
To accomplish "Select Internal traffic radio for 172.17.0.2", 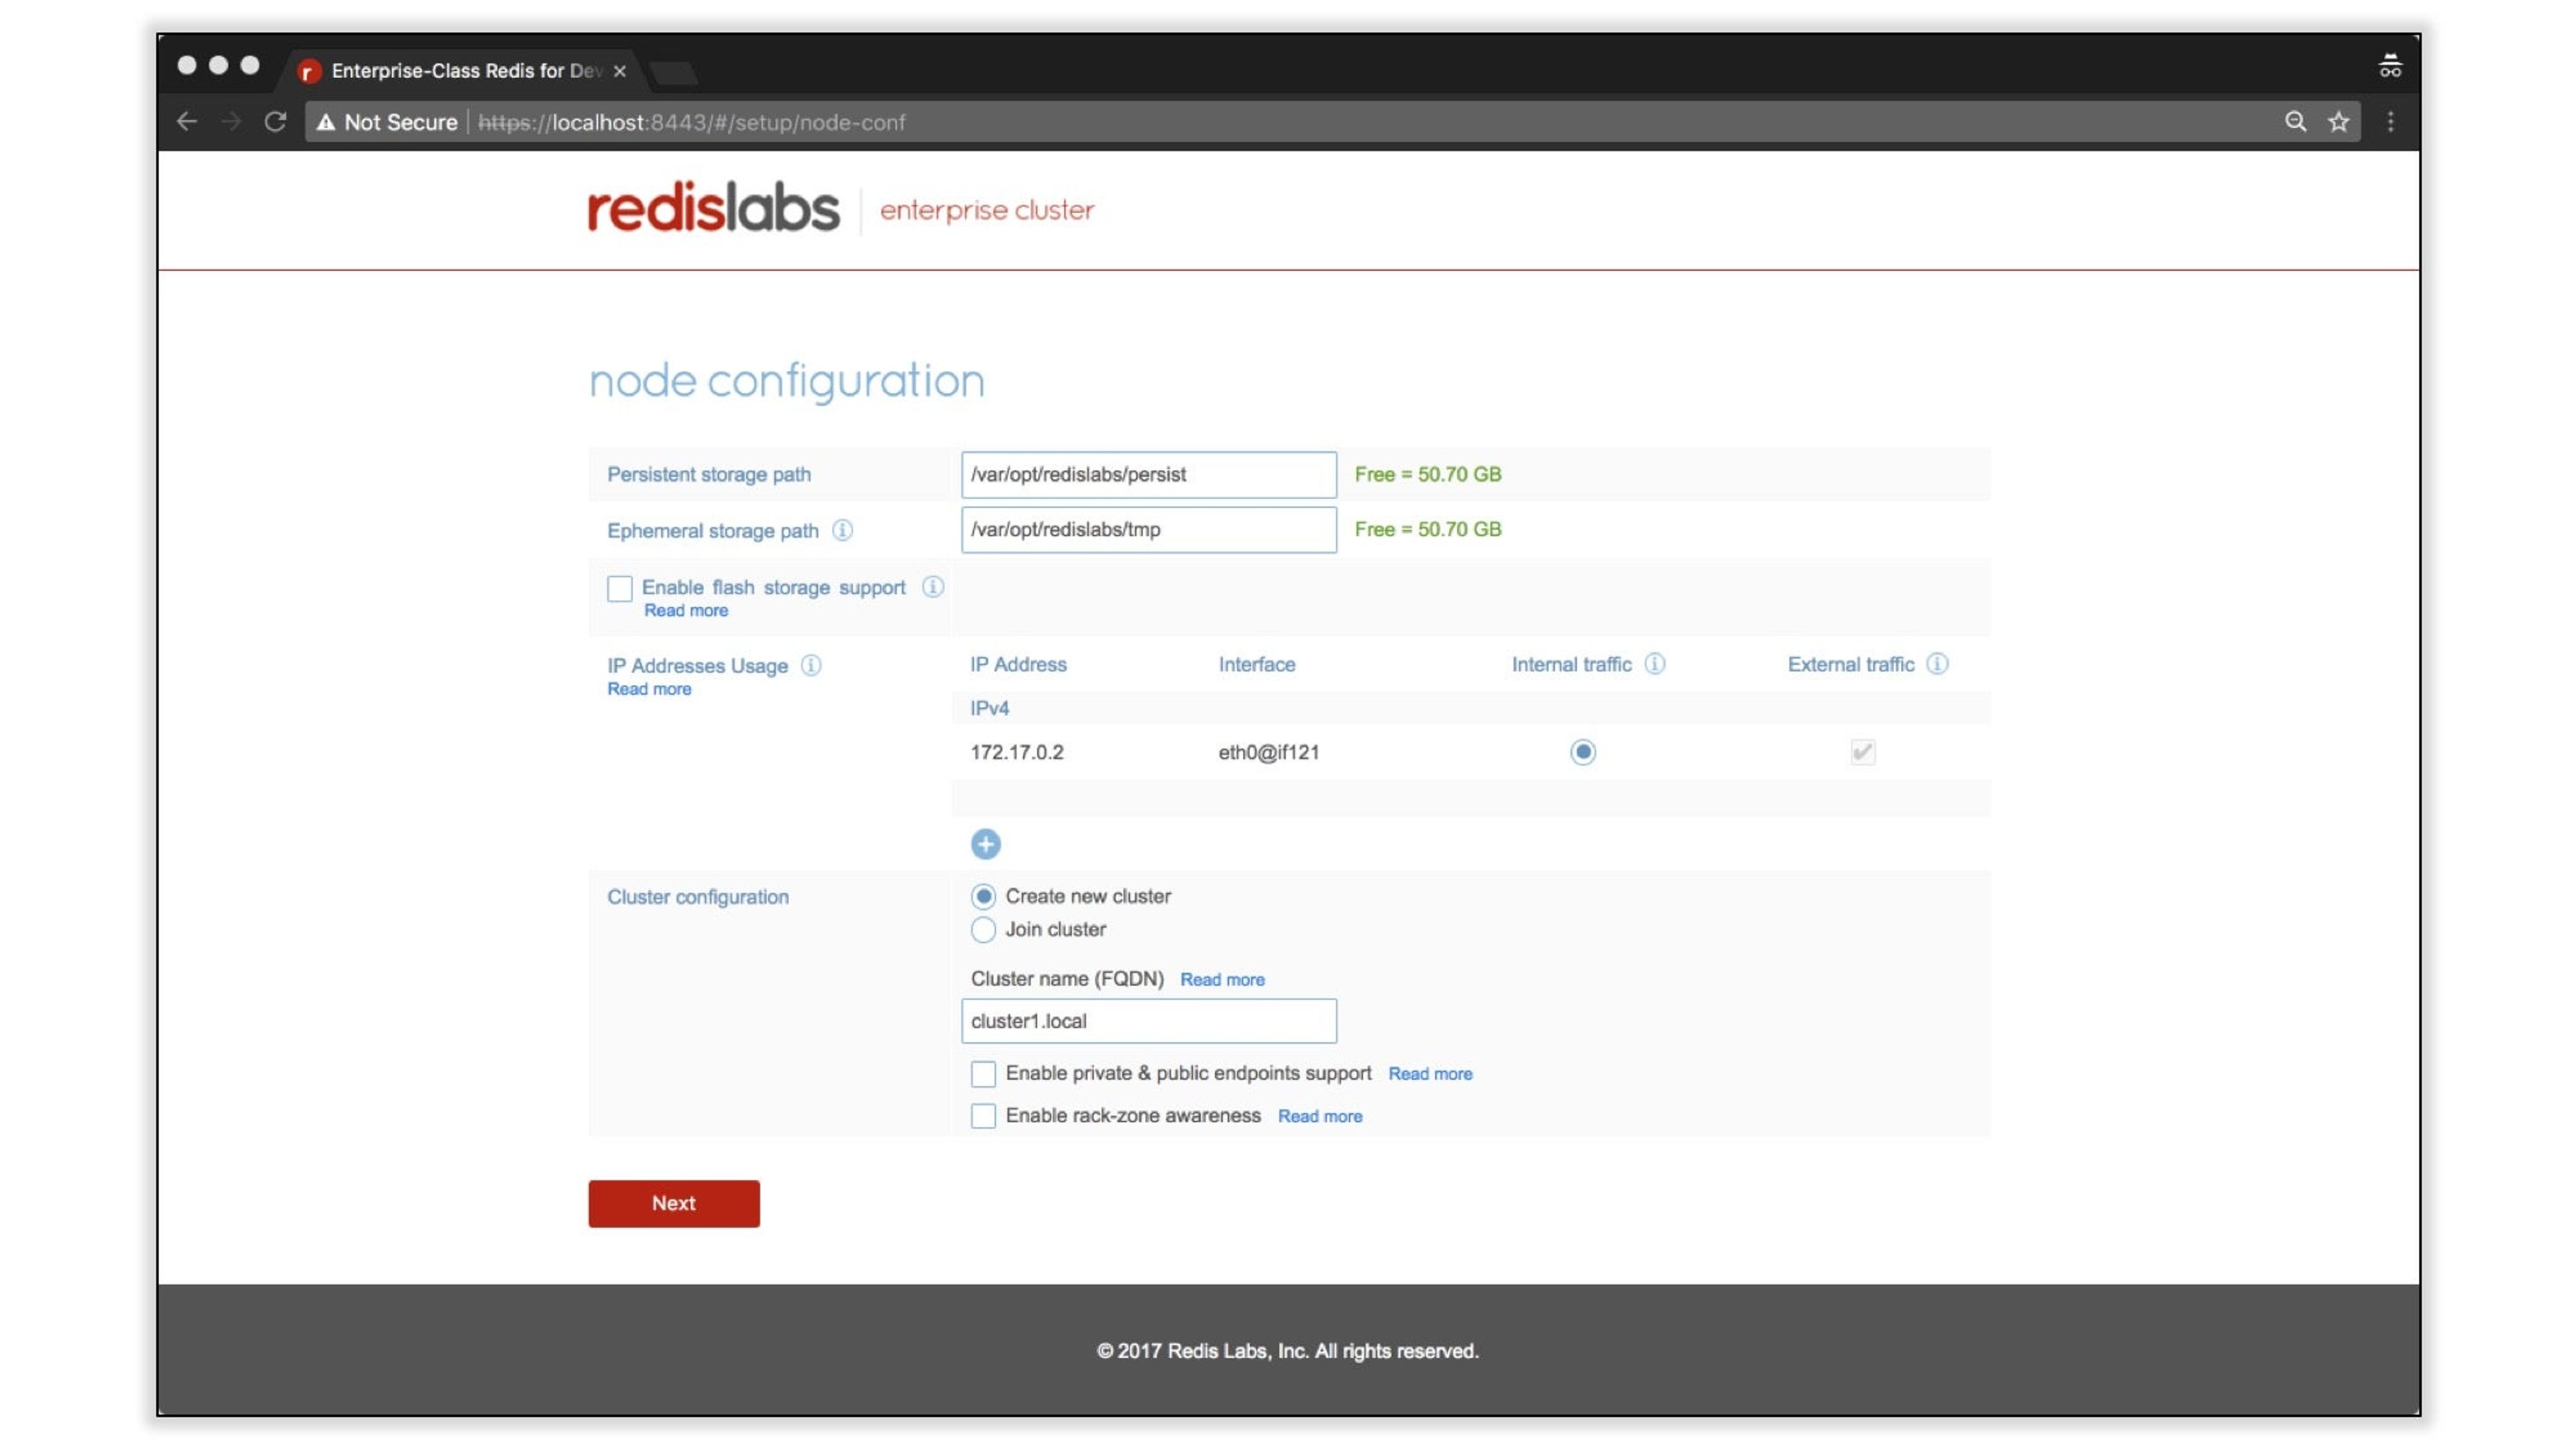I will (1582, 752).
